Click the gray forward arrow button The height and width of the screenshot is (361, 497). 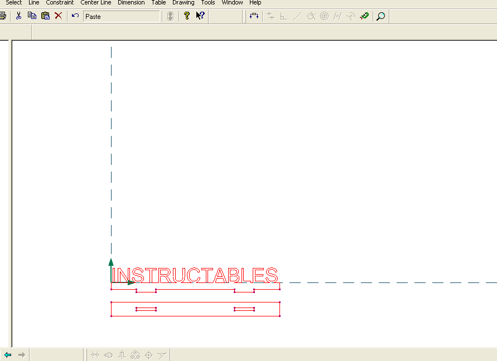point(22,355)
